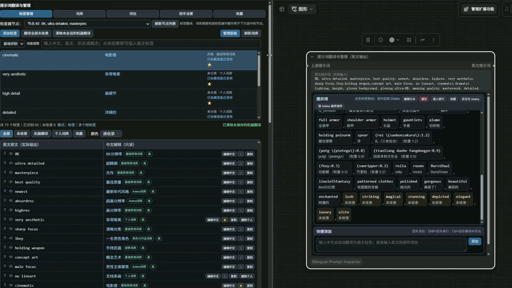
Task: Click the drag handle of the 1boy row
Action: (5, 238)
